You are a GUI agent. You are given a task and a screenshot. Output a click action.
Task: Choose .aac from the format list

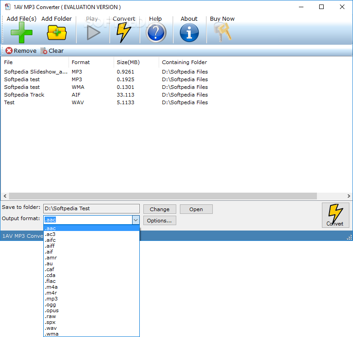click(x=92, y=228)
